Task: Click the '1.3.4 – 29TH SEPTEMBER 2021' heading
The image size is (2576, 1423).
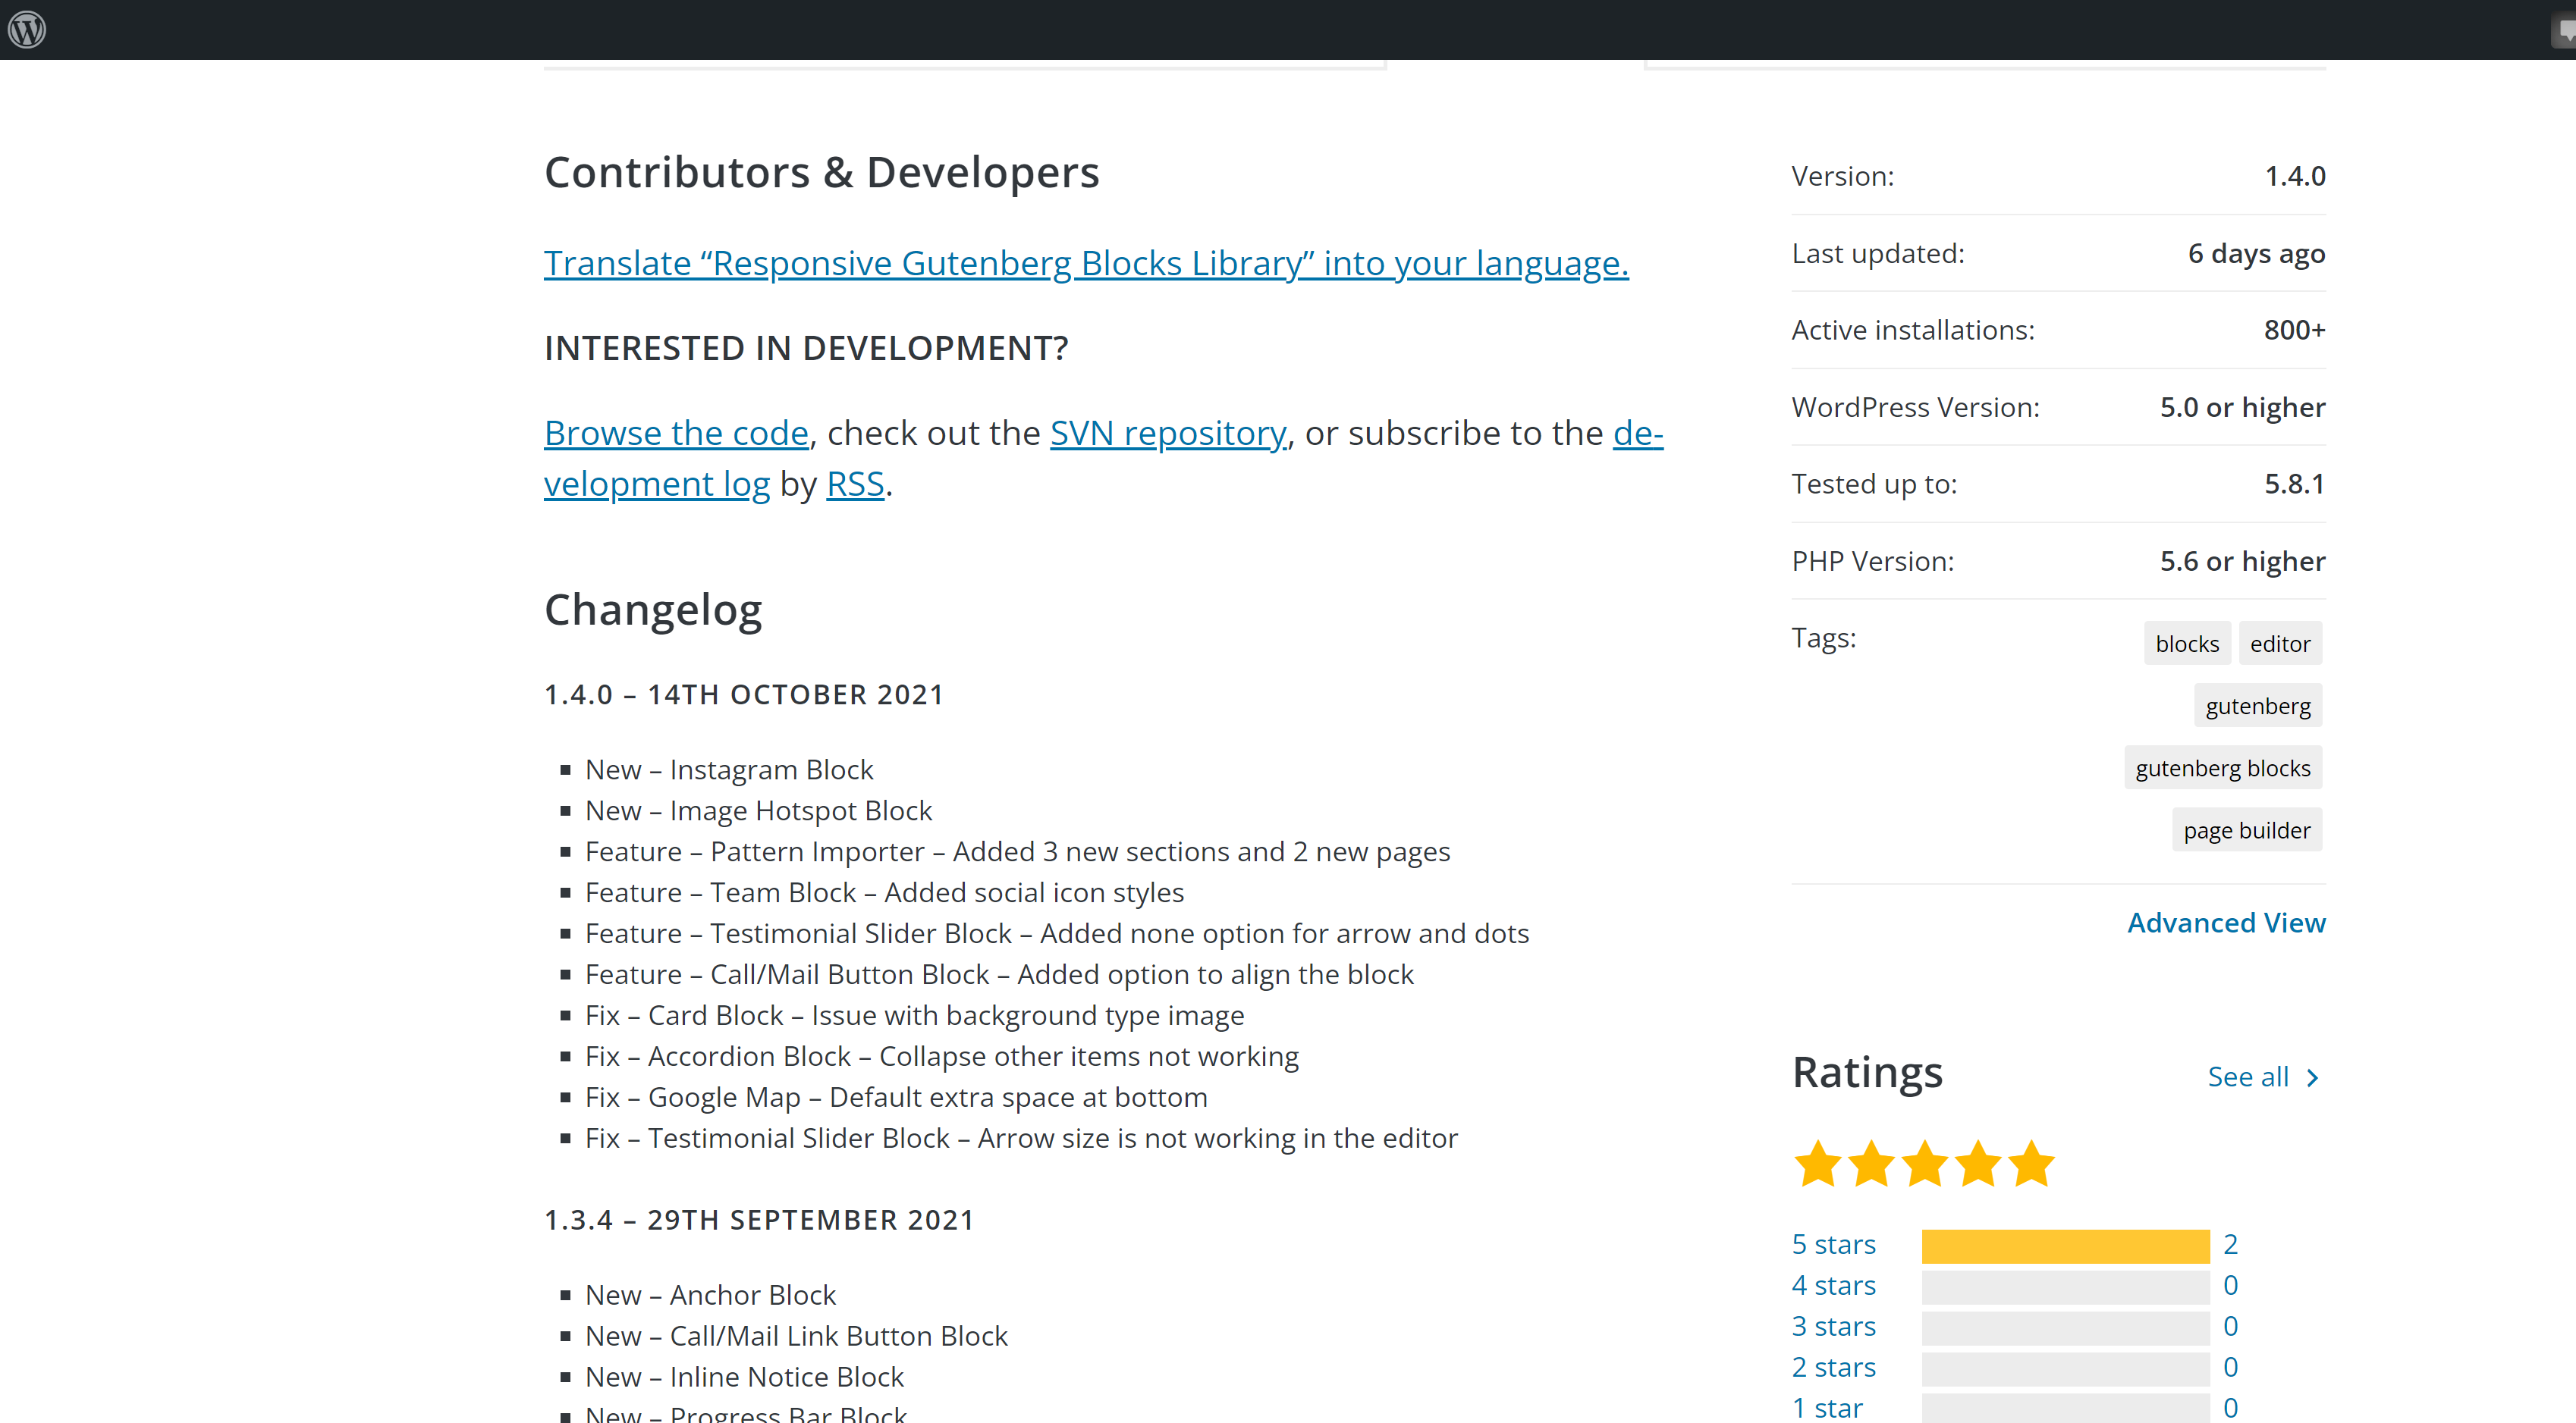Action: [759, 1220]
